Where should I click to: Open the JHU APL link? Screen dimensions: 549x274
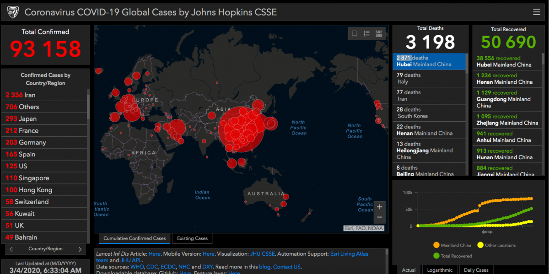131,260
